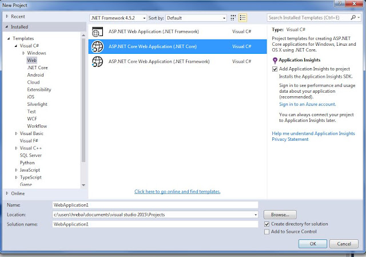This screenshot has width=366, height=257.
Task: Select the Extensibility category
Action: pos(39,89)
